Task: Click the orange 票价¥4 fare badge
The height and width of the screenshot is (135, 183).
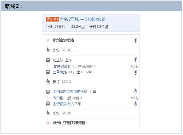Action: point(52,19)
